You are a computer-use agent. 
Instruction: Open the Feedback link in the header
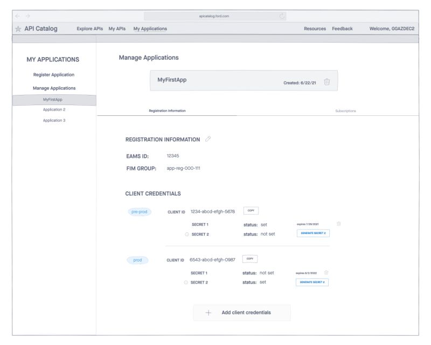point(342,29)
